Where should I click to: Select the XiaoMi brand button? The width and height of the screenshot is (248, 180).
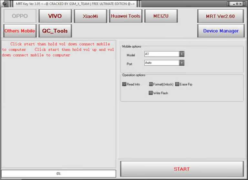(x=90, y=16)
